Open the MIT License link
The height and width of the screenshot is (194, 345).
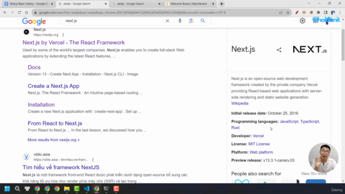[x=259, y=144]
